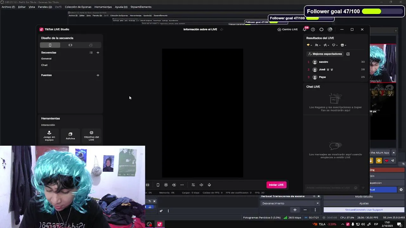This screenshot has width=406, height=228.
Task: Open Herramientas menu in OBS
Action: [103, 7]
